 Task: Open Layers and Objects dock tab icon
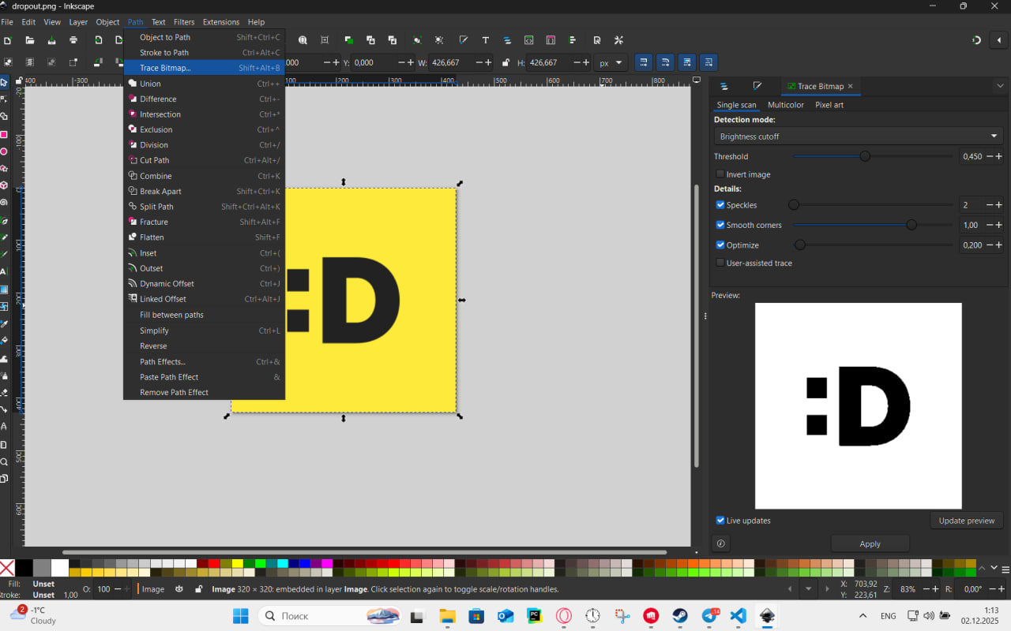point(723,86)
